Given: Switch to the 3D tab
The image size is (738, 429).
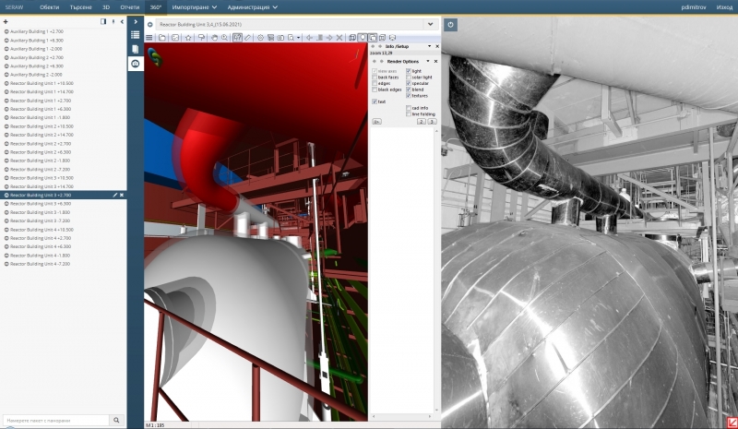Looking at the screenshot, I should [x=104, y=6].
